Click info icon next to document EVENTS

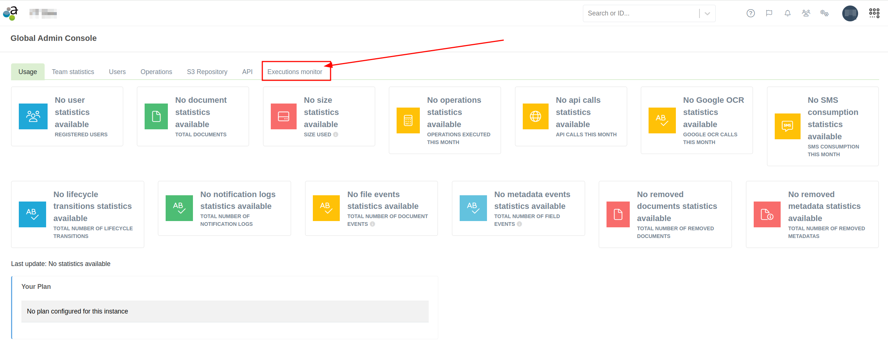pos(373,224)
